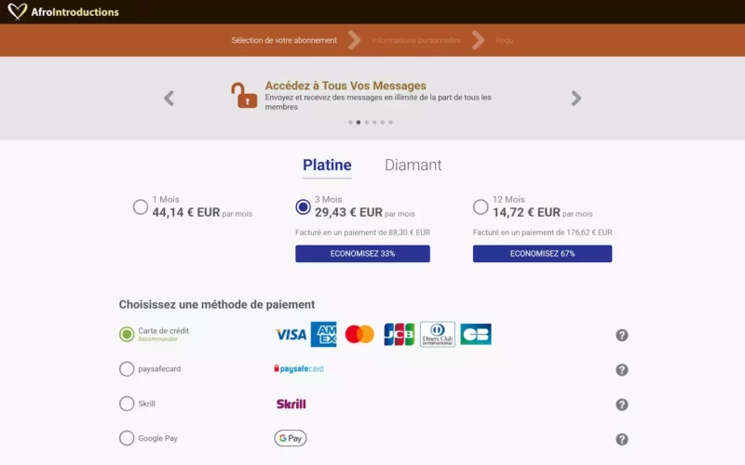This screenshot has height=465, width=745.
Task: Choose Skrill payment radio button
Action: [127, 404]
